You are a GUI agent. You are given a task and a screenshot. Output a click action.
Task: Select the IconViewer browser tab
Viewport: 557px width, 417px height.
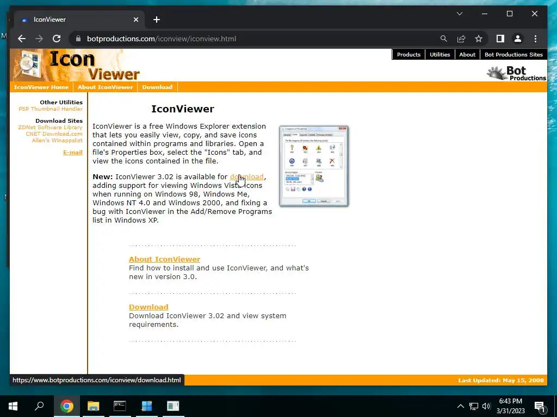coord(79,20)
